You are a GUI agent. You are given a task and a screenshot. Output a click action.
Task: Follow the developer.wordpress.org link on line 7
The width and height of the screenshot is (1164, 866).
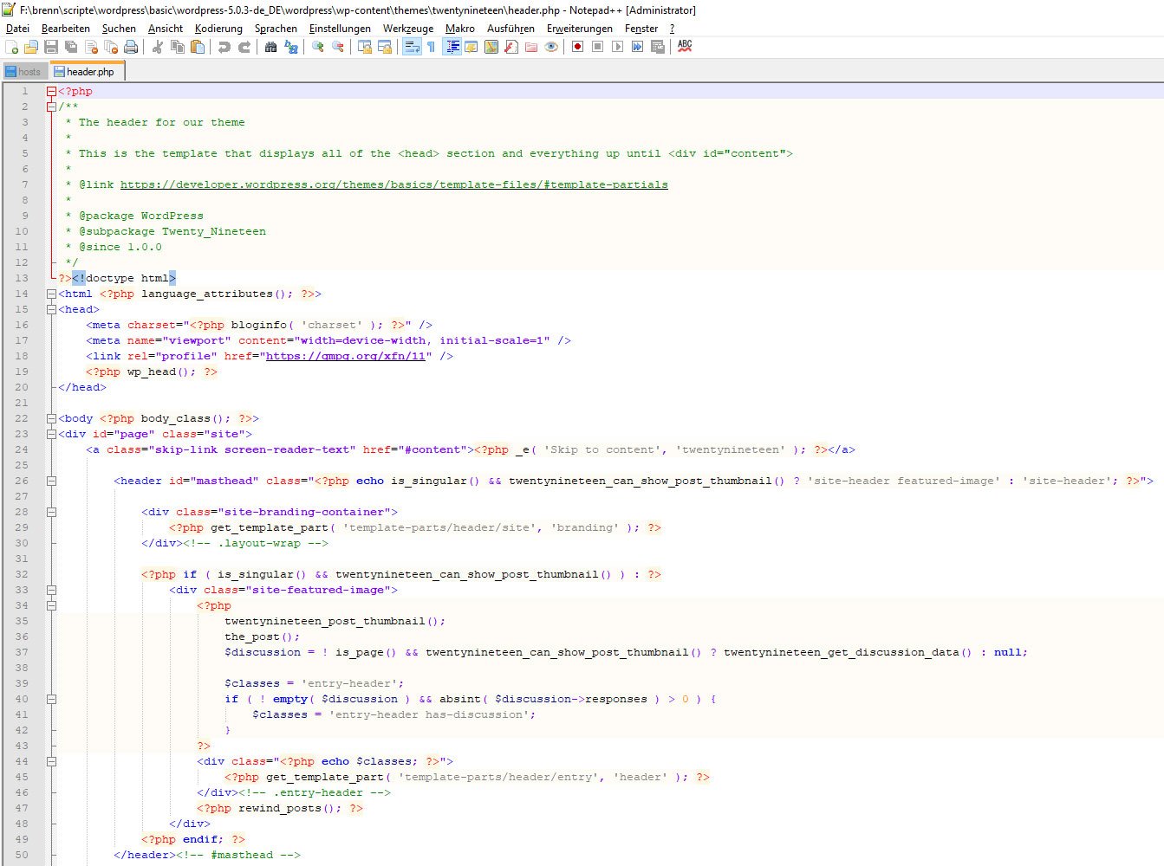[394, 184]
